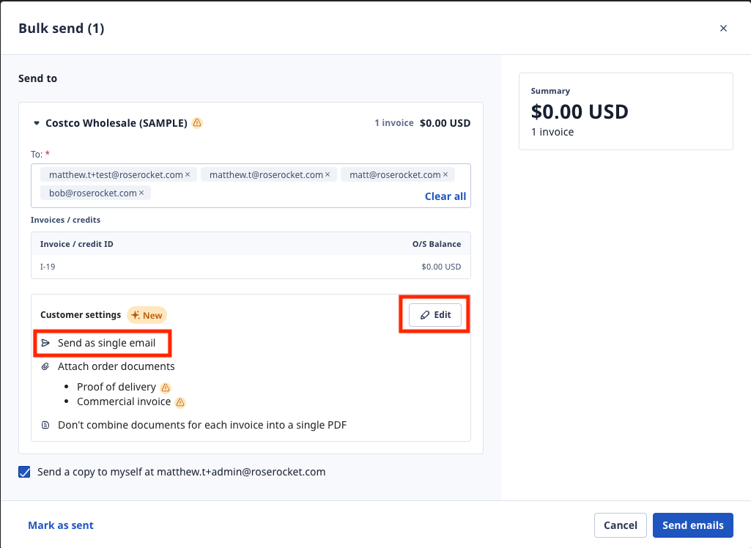Remove matt@roserocket.com recipient chip
Image resolution: width=751 pixels, height=548 pixels.
pos(445,175)
